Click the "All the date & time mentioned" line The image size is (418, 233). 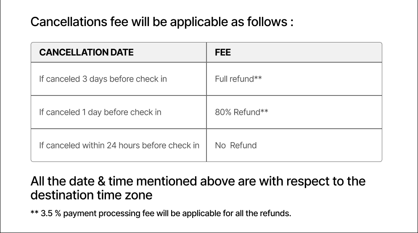[198, 181]
